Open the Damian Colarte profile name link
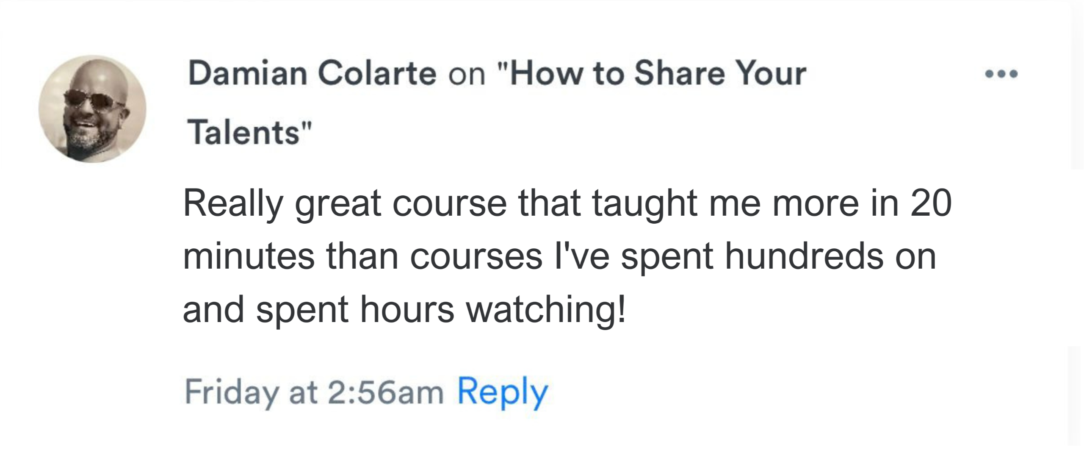This screenshot has height=475, width=1084. (312, 74)
